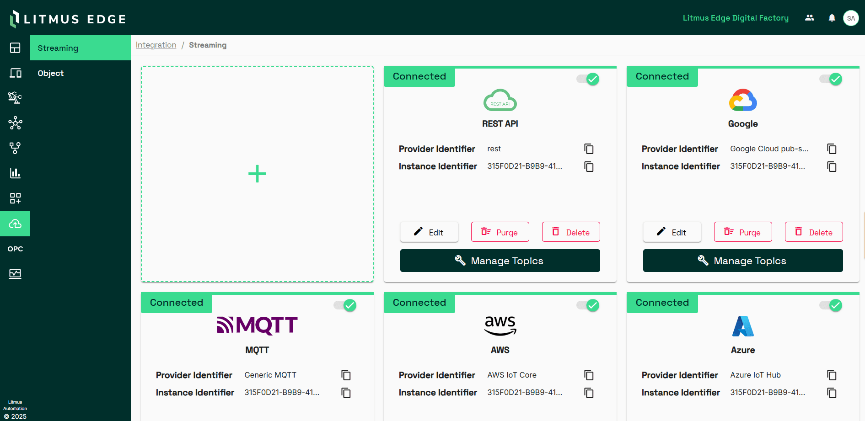865x421 pixels.
Task: Disable the MQTT connector switch
Action: click(x=344, y=305)
